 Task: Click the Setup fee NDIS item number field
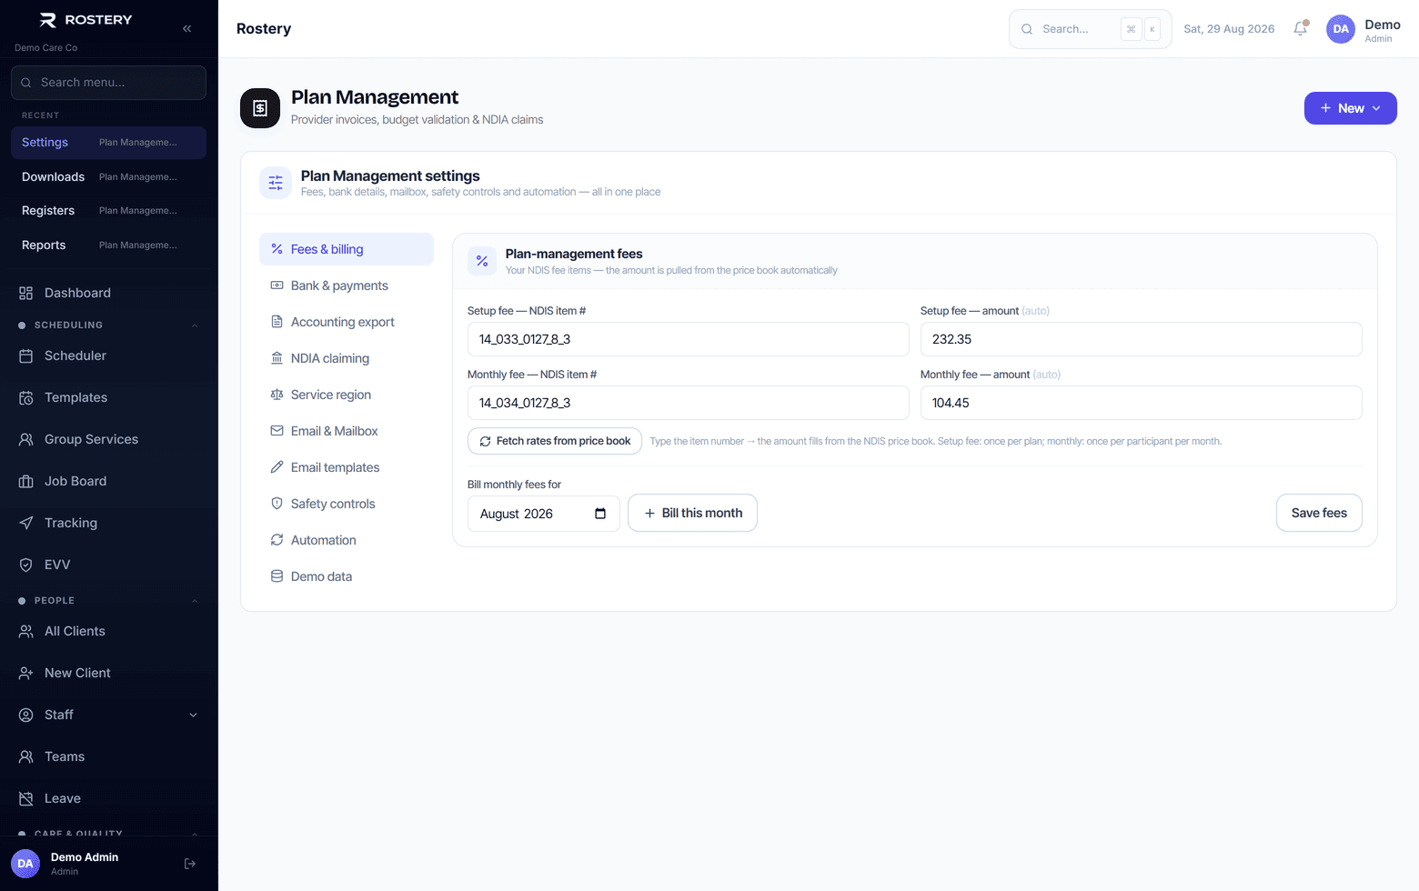click(x=688, y=339)
